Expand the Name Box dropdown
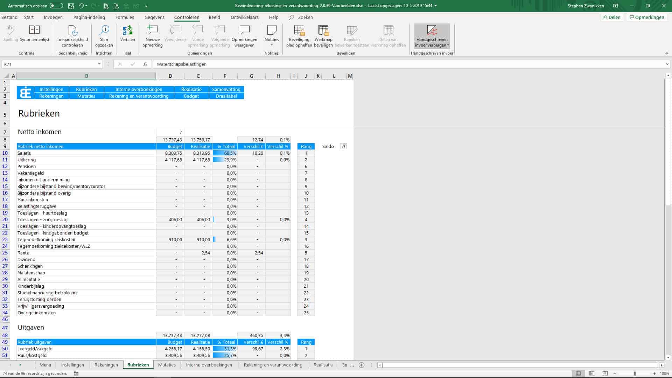 coord(99,64)
